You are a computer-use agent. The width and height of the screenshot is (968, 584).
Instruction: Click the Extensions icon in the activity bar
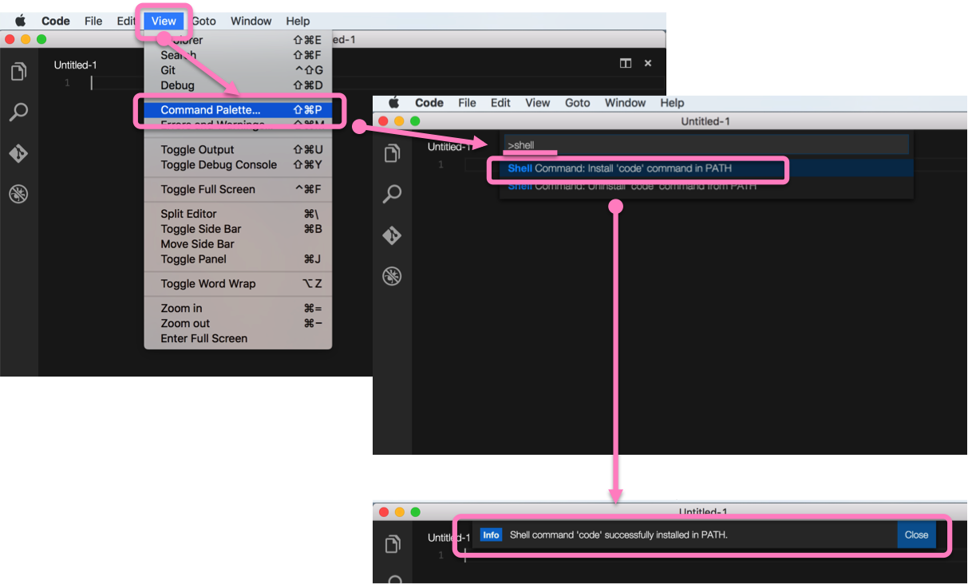pyautogui.click(x=18, y=193)
